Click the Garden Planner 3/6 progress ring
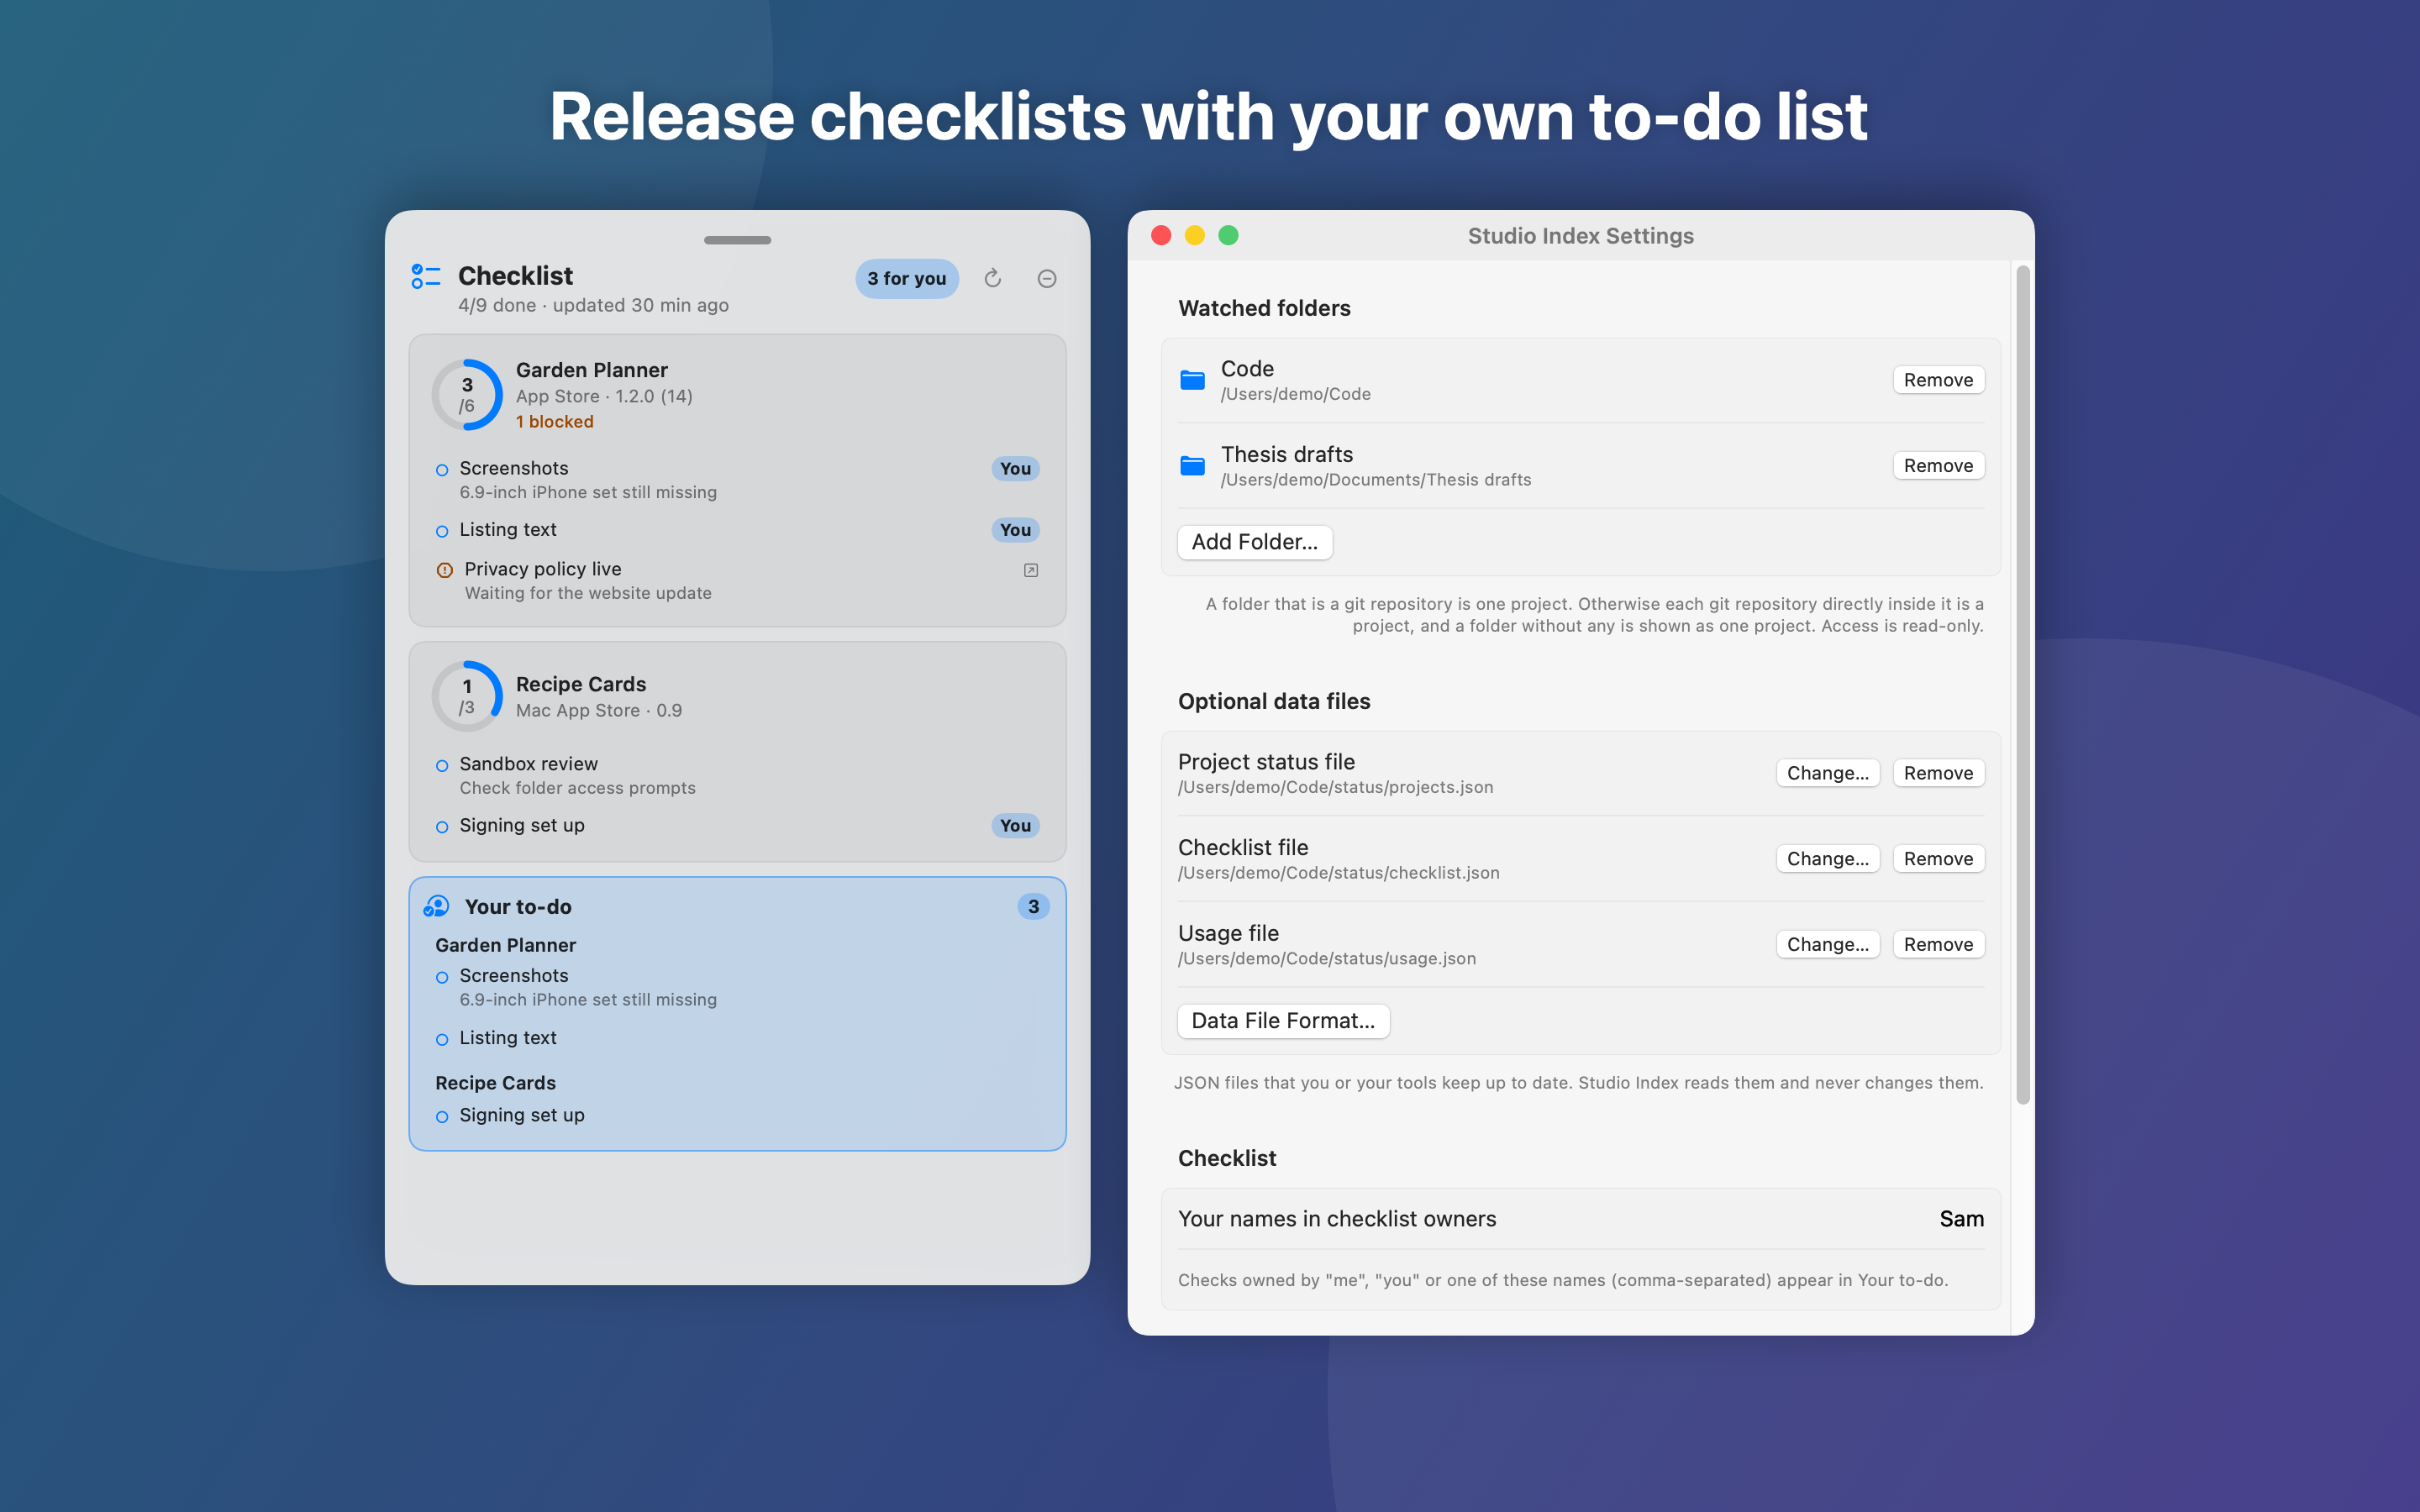This screenshot has width=2420, height=1512. 467,395
